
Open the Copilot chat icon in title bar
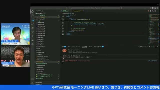click(122, 8)
